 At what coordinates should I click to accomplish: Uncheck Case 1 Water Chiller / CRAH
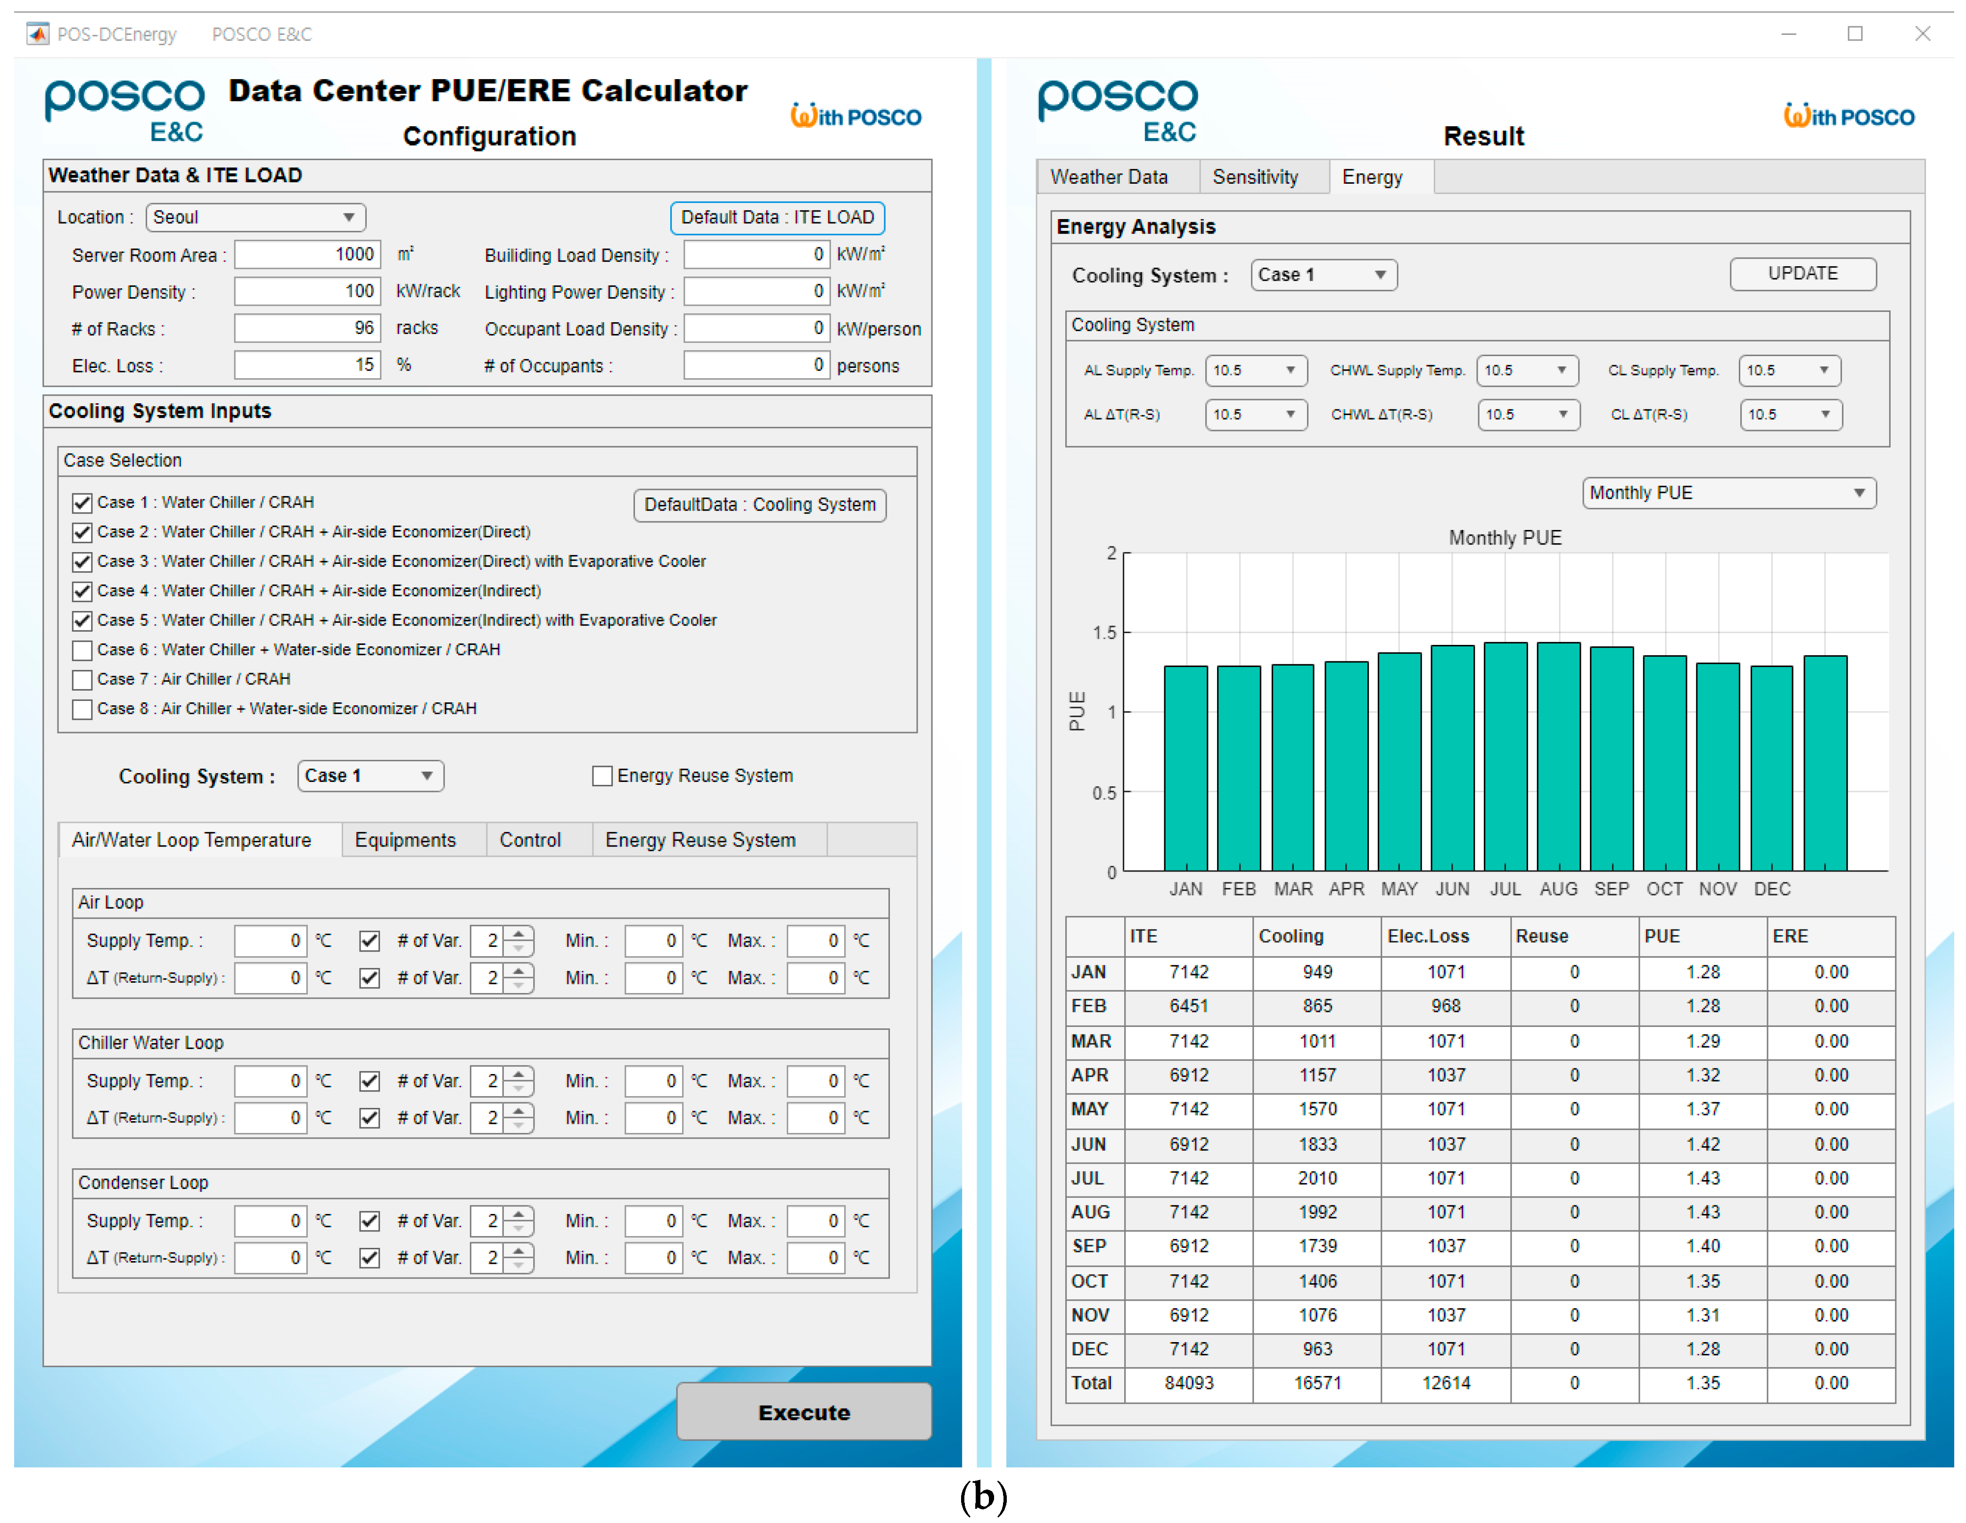pos(82,503)
